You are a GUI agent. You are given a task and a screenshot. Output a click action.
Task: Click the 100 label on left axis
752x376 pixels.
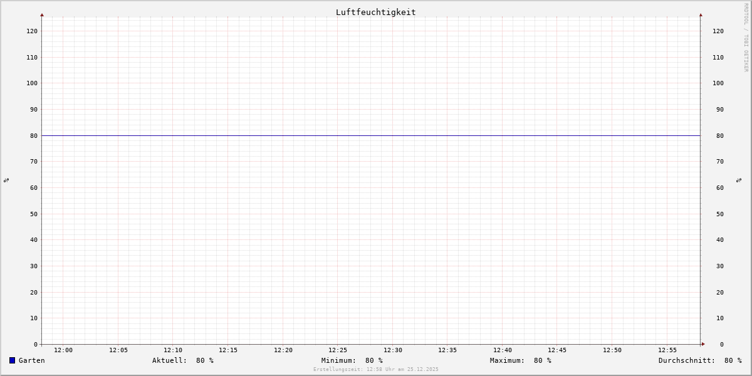click(x=32, y=83)
